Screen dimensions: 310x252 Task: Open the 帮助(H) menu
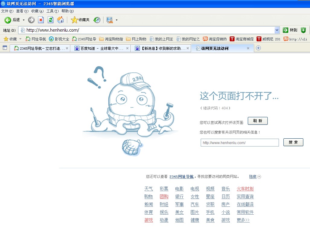(x=67, y=11)
